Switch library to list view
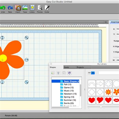The image size is (119, 119). click(89, 73)
